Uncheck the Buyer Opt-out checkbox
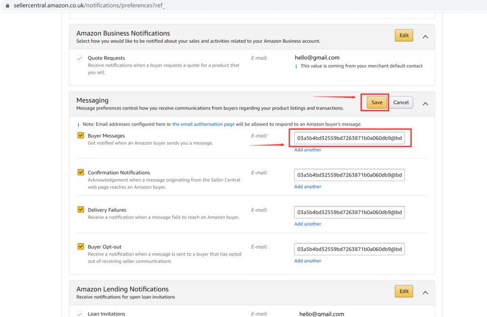 (81, 247)
